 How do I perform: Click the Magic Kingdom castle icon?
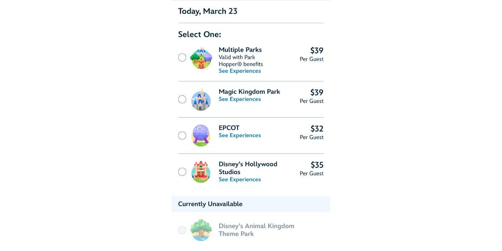click(201, 100)
